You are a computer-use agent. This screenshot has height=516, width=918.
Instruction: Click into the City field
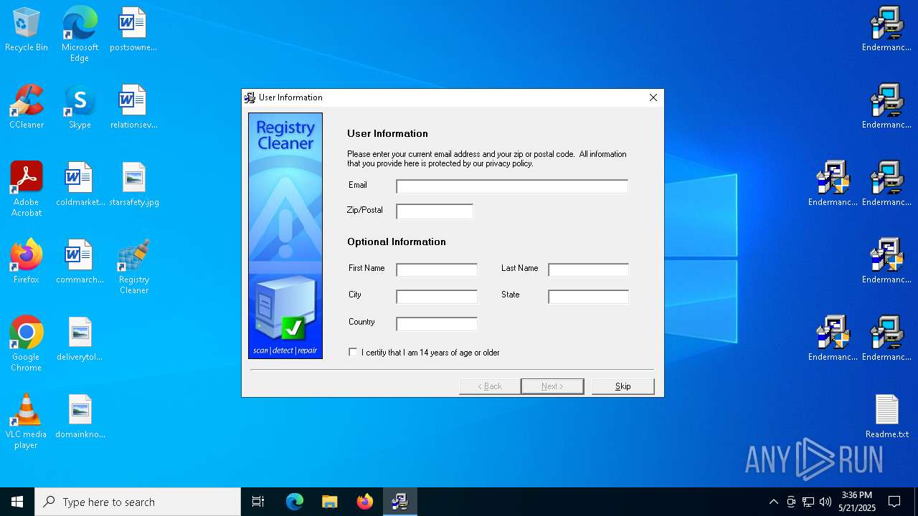pos(437,296)
